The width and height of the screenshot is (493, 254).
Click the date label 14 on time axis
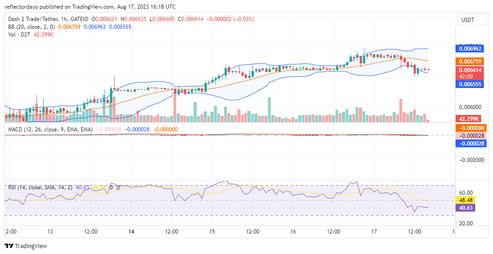click(x=131, y=232)
